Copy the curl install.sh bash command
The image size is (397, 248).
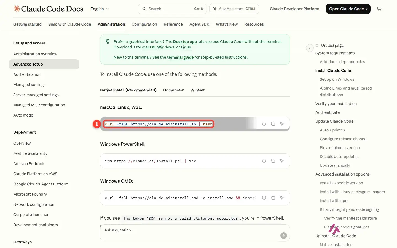[273, 124]
